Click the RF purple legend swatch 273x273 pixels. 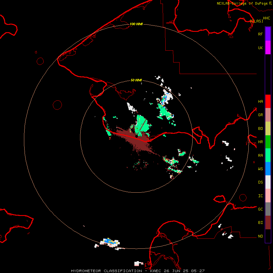(268, 34)
